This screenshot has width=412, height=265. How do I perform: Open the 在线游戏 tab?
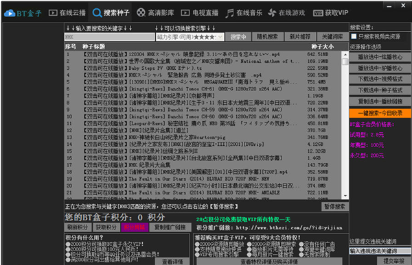[x=286, y=13]
